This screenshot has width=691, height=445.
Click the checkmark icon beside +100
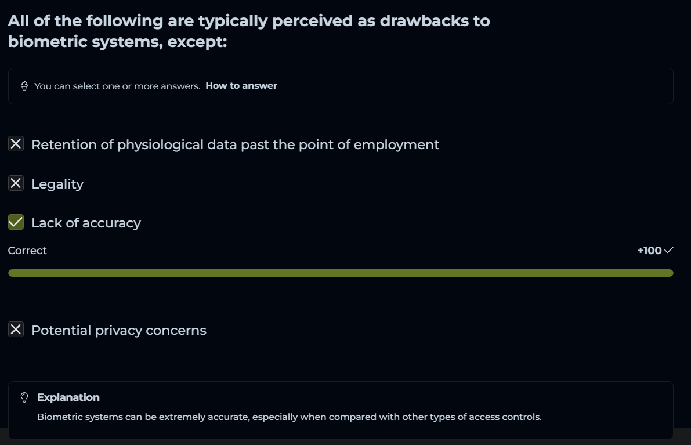(x=669, y=250)
